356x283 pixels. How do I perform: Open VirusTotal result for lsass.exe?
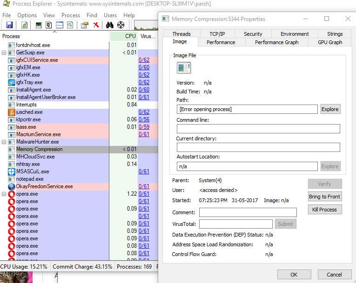pos(144,127)
